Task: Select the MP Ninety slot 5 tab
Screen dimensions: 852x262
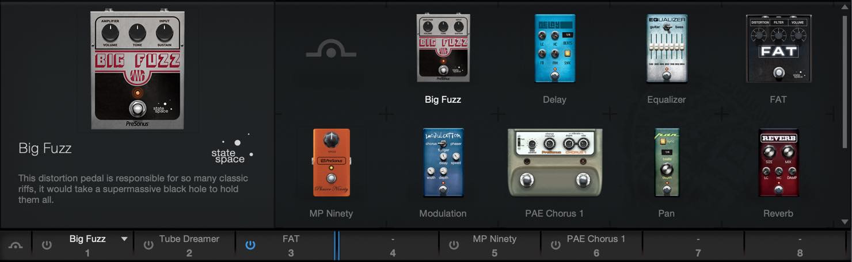Action: pos(490,245)
